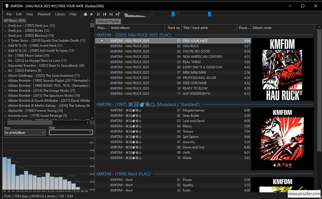Click the filter help question mark

tap(90, 133)
